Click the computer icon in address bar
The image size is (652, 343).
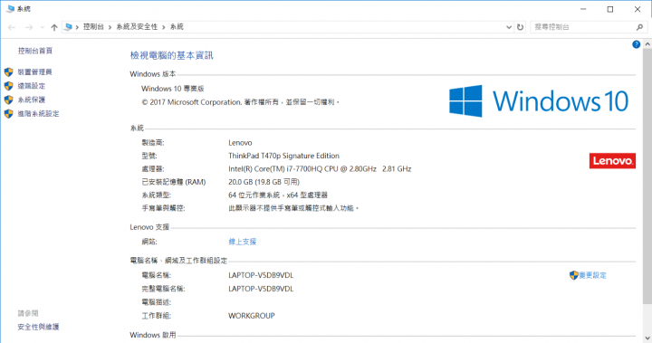coord(69,27)
